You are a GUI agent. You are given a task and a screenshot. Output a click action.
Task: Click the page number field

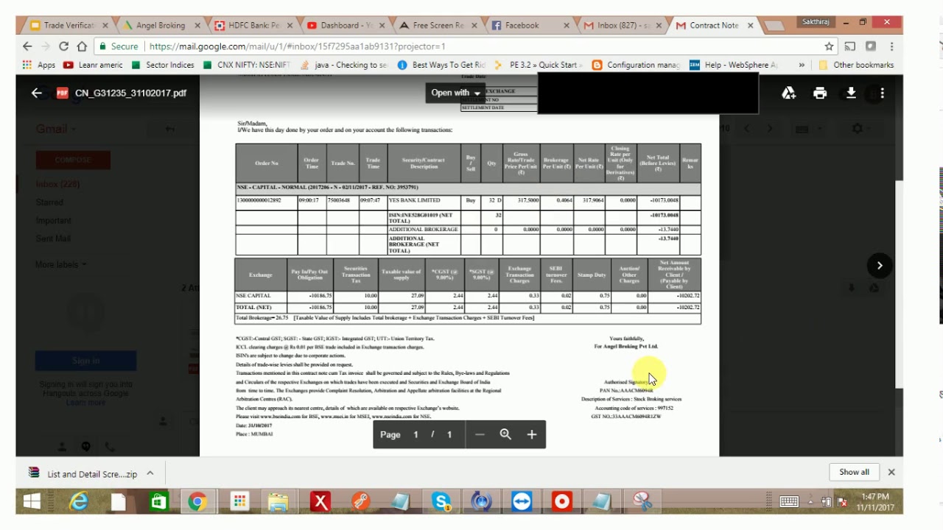tap(416, 434)
